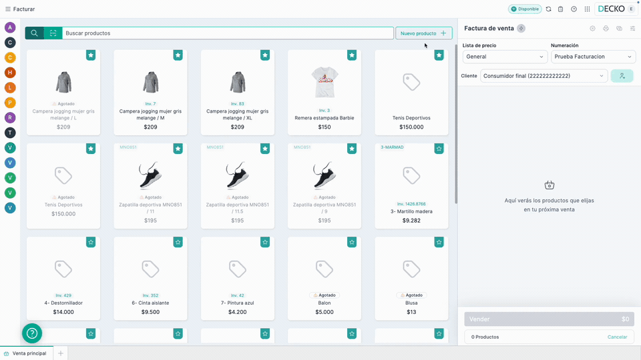Unfavorite the Remera estampada Barbie star

(x=352, y=55)
